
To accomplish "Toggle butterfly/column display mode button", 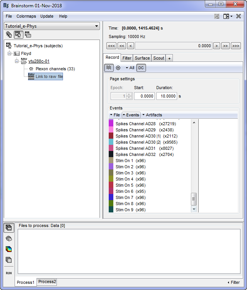I will pyautogui.click(x=109, y=68).
